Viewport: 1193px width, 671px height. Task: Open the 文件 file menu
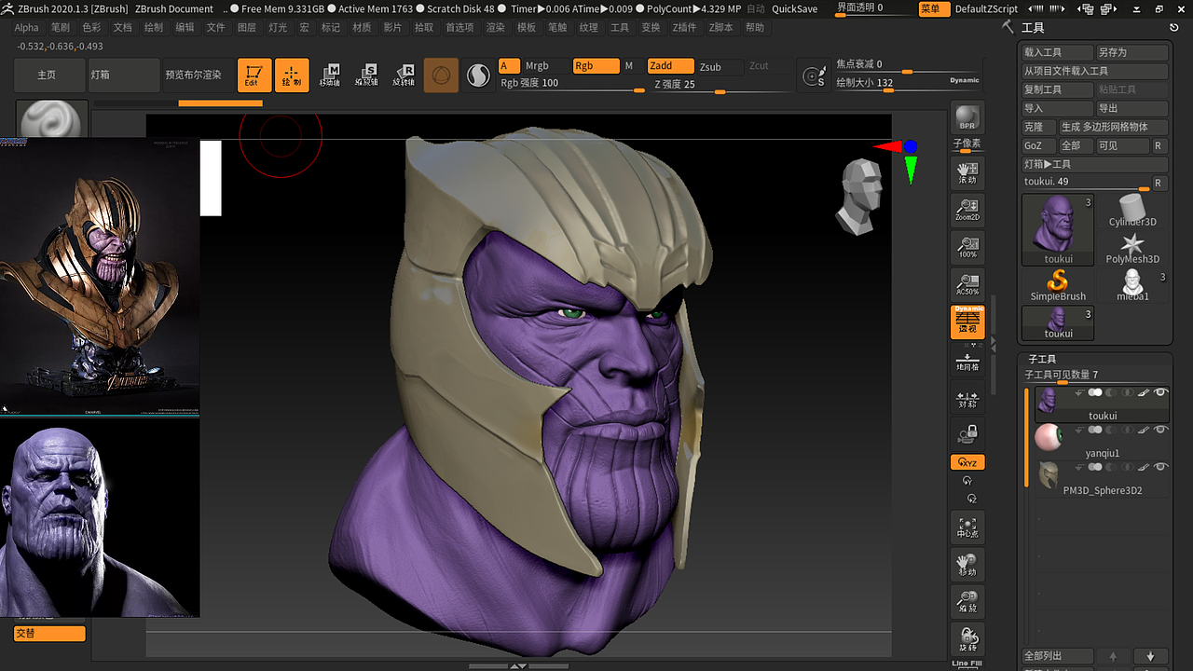click(215, 28)
